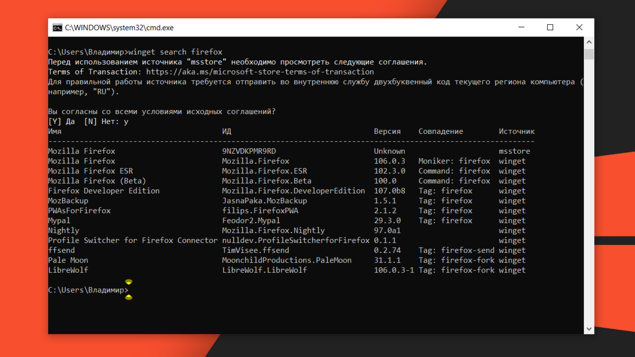Click the ID MoonchildProductions.PaleMoon

pyautogui.click(x=286, y=260)
